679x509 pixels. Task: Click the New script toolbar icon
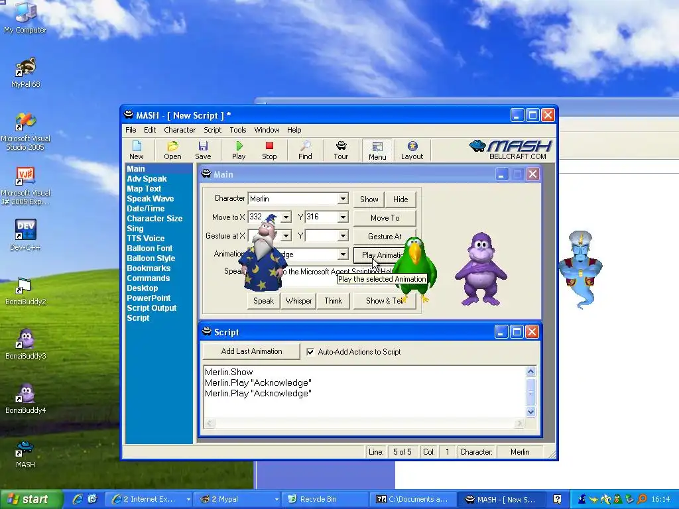pyautogui.click(x=136, y=150)
